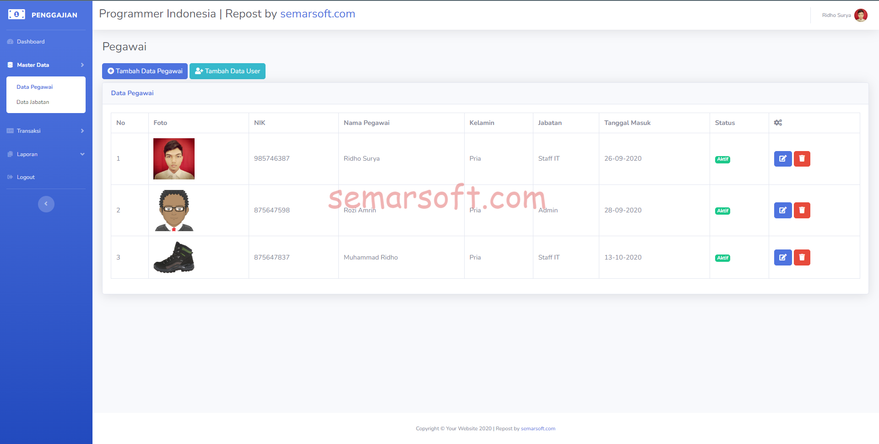Click the Penggajian wallet logo icon
This screenshot has width=879, height=444.
(16, 14)
